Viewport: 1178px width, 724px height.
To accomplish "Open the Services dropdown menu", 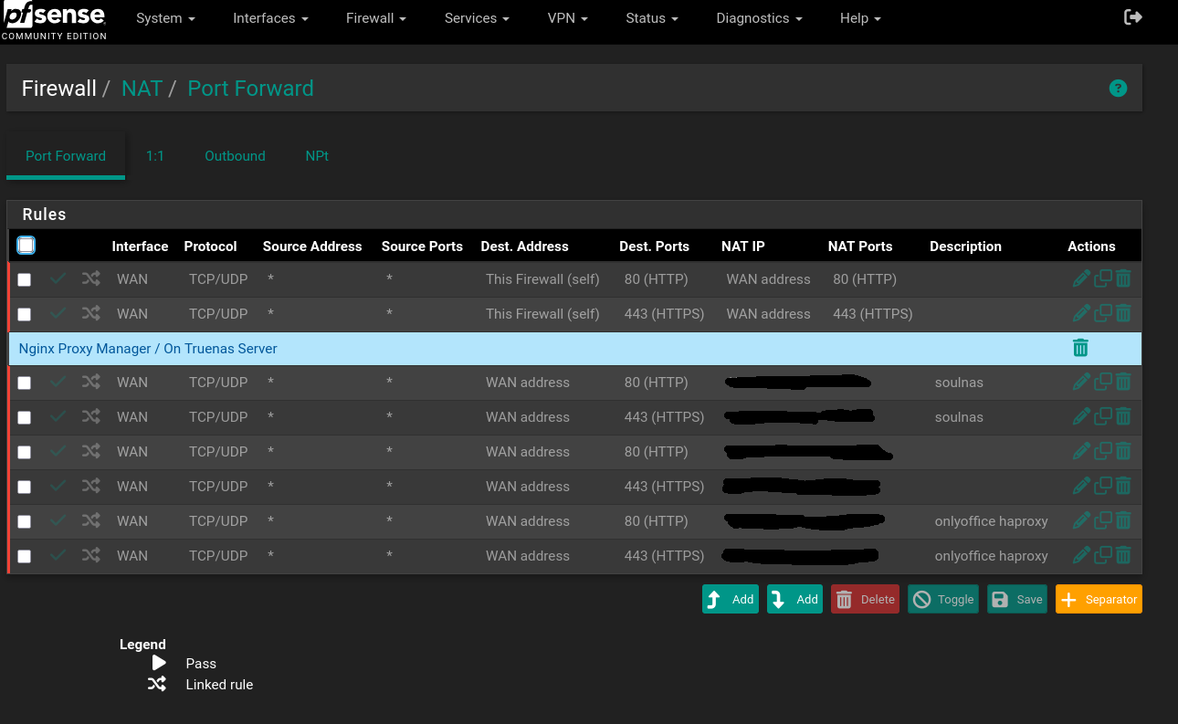I will (x=477, y=18).
